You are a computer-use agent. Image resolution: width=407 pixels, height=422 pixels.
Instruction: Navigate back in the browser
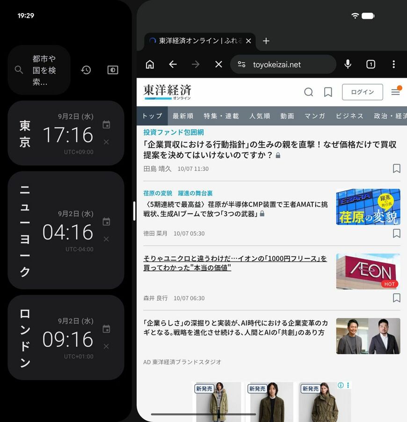(173, 64)
